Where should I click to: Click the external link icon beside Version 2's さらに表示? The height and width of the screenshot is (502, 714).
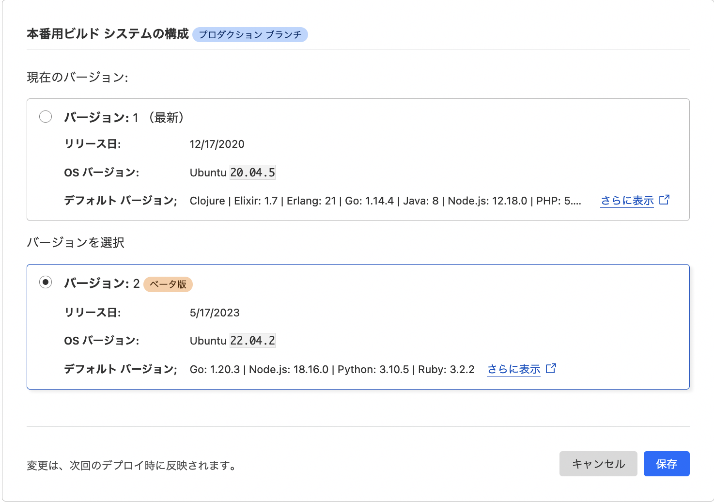[x=551, y=368]
